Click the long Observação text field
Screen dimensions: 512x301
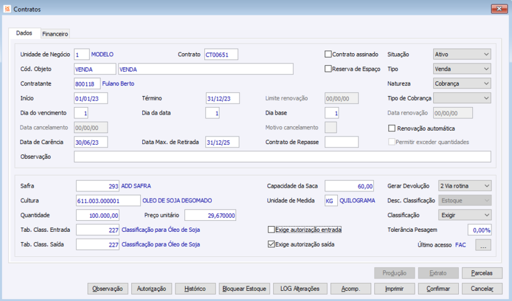click(282, 157)
